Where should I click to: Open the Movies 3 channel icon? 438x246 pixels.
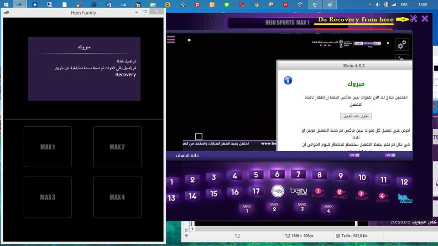[x=361, y=195]
